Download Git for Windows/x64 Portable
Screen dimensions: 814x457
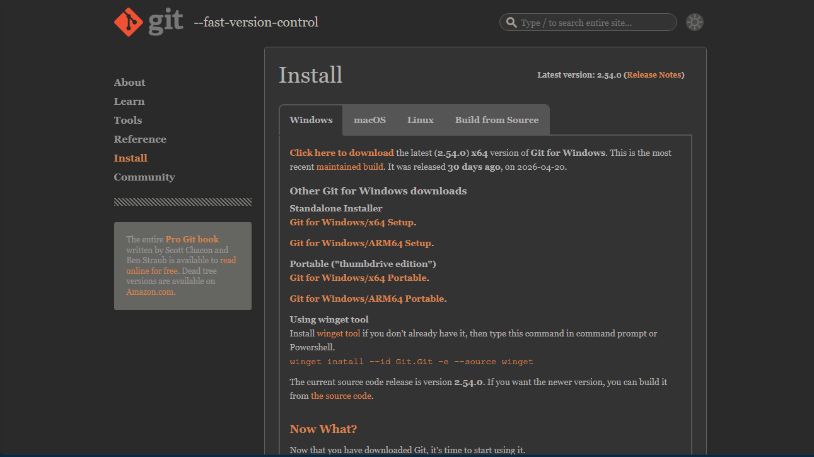pyautogui.click(x=358, y=278)
